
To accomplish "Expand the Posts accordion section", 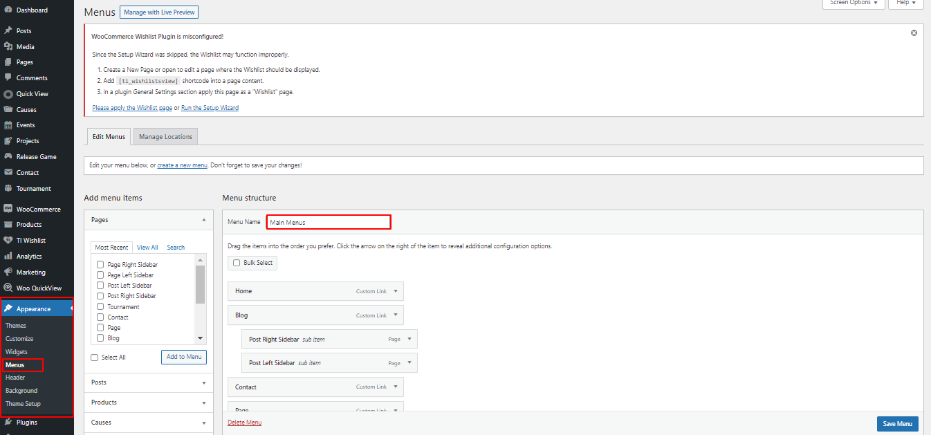I will (x=203, y=382).
